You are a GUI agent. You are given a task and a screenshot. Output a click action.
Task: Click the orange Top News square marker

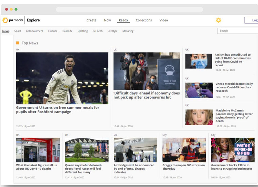(x=17, y=43)
